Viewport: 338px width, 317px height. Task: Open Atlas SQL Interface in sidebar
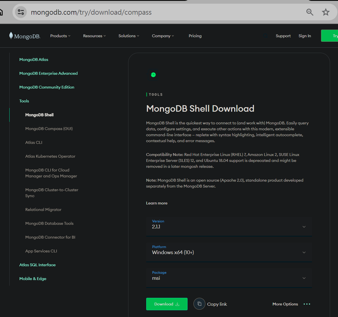coord(38,265)
